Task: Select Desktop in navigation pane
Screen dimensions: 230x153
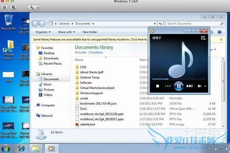Action: 47,53
